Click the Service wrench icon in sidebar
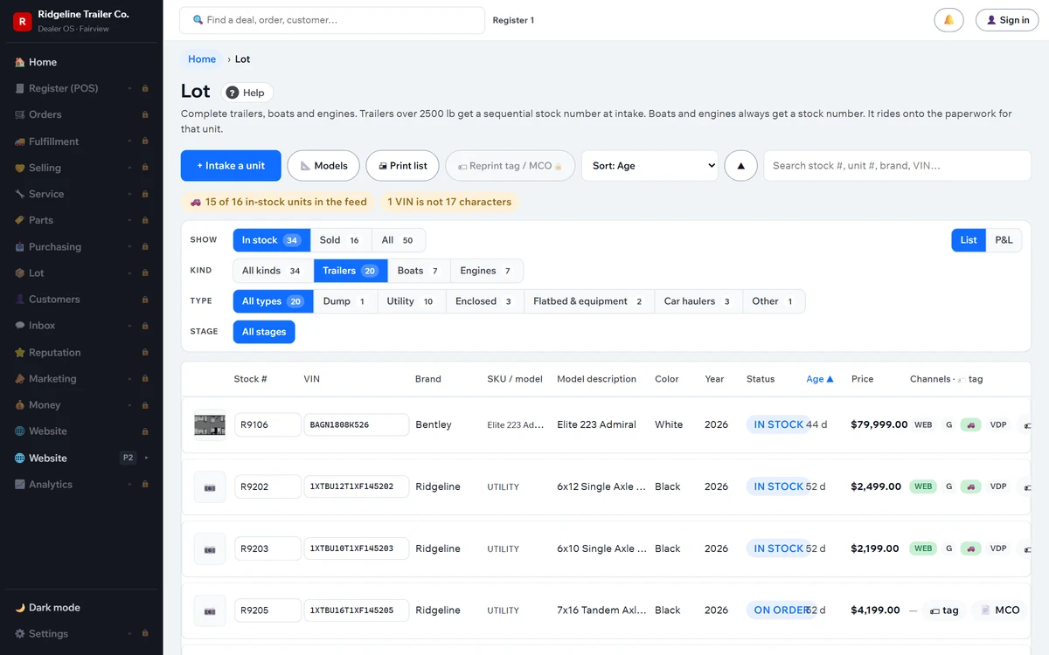Screen dimensions: 1049x655 pyautogui.click(x=20, y=194)
